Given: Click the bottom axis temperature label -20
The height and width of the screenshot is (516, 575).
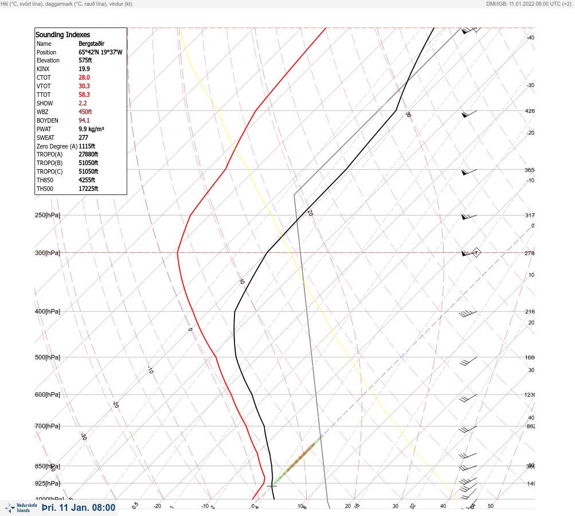Looking at the screenshot, I should (157, 506).
